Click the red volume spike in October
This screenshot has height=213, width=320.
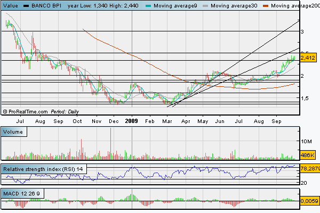pyautogui.click(x=81, y=149)
